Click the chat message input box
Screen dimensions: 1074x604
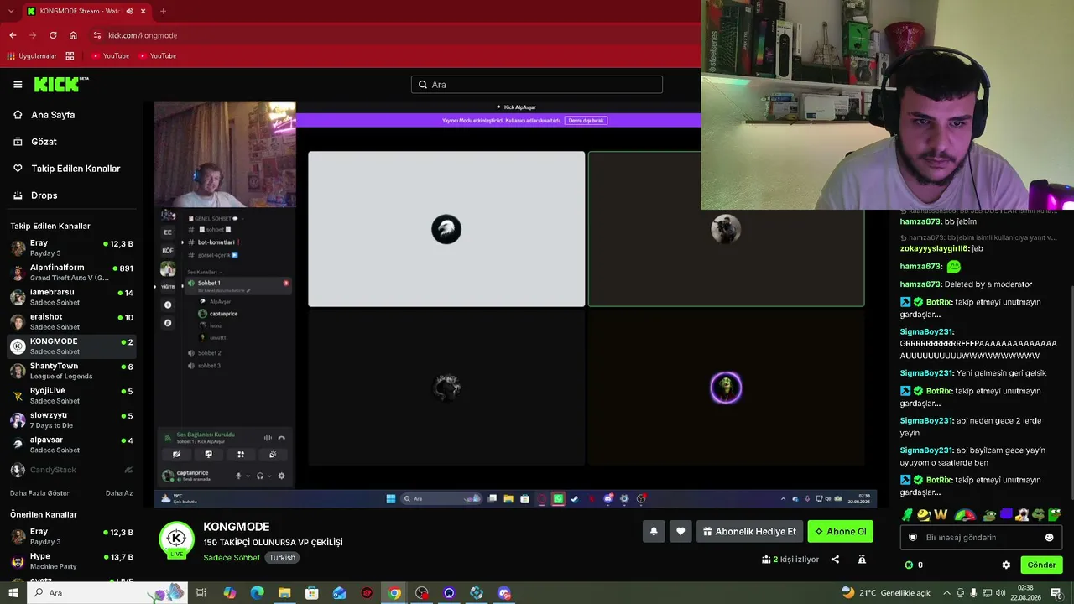coord(981,538)
